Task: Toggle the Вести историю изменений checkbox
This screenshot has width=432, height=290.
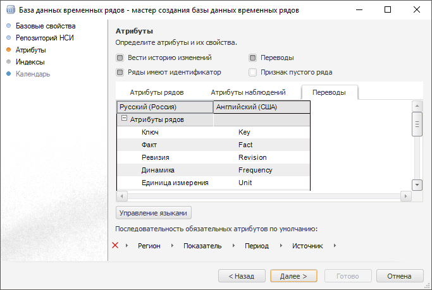Action: tap(120, 57)
